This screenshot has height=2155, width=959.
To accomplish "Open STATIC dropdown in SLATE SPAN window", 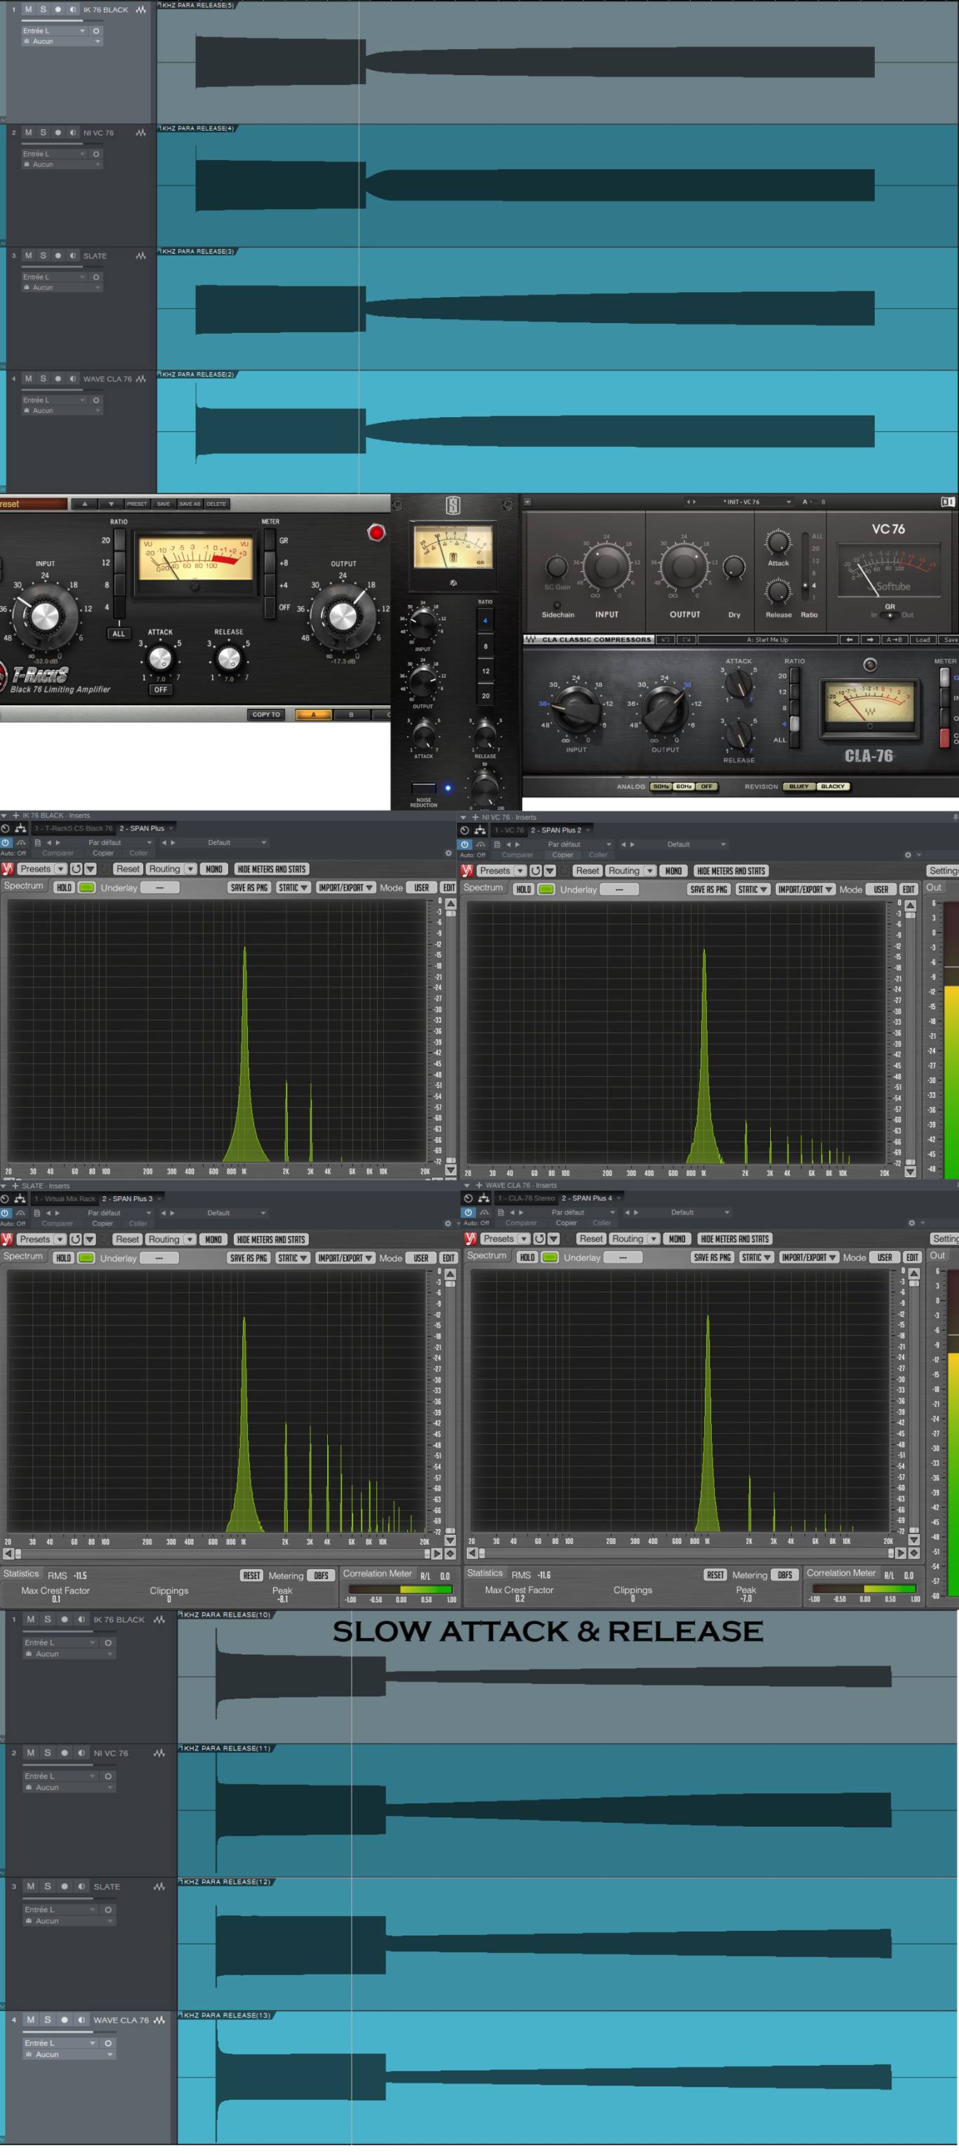I will click(293, 1257).
